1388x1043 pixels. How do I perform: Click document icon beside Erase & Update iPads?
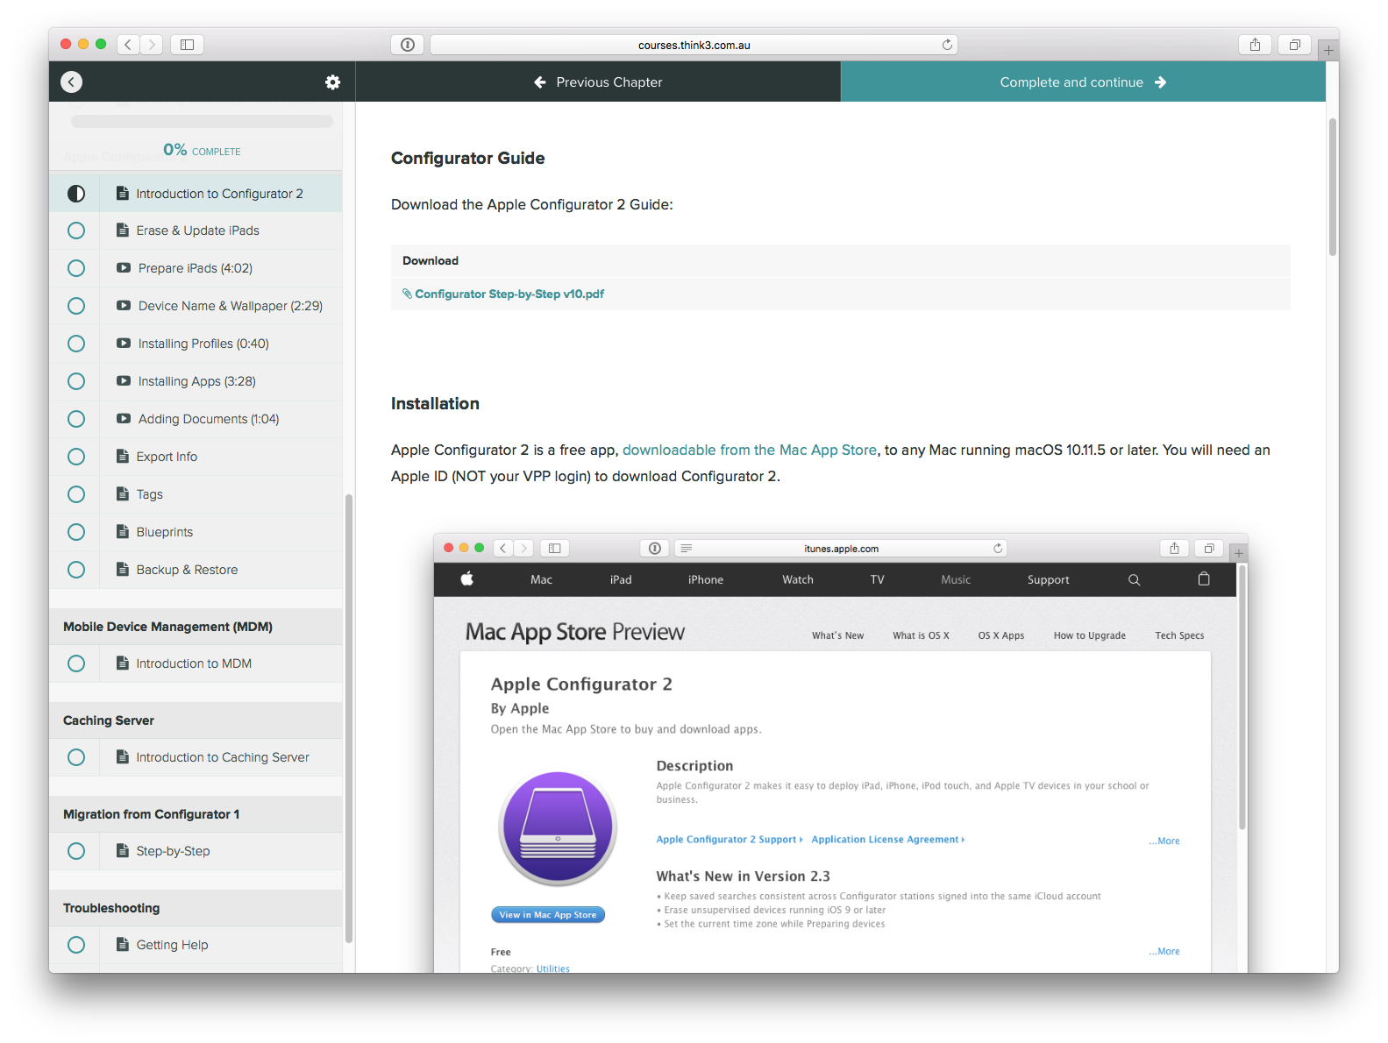tap(123, 231)
